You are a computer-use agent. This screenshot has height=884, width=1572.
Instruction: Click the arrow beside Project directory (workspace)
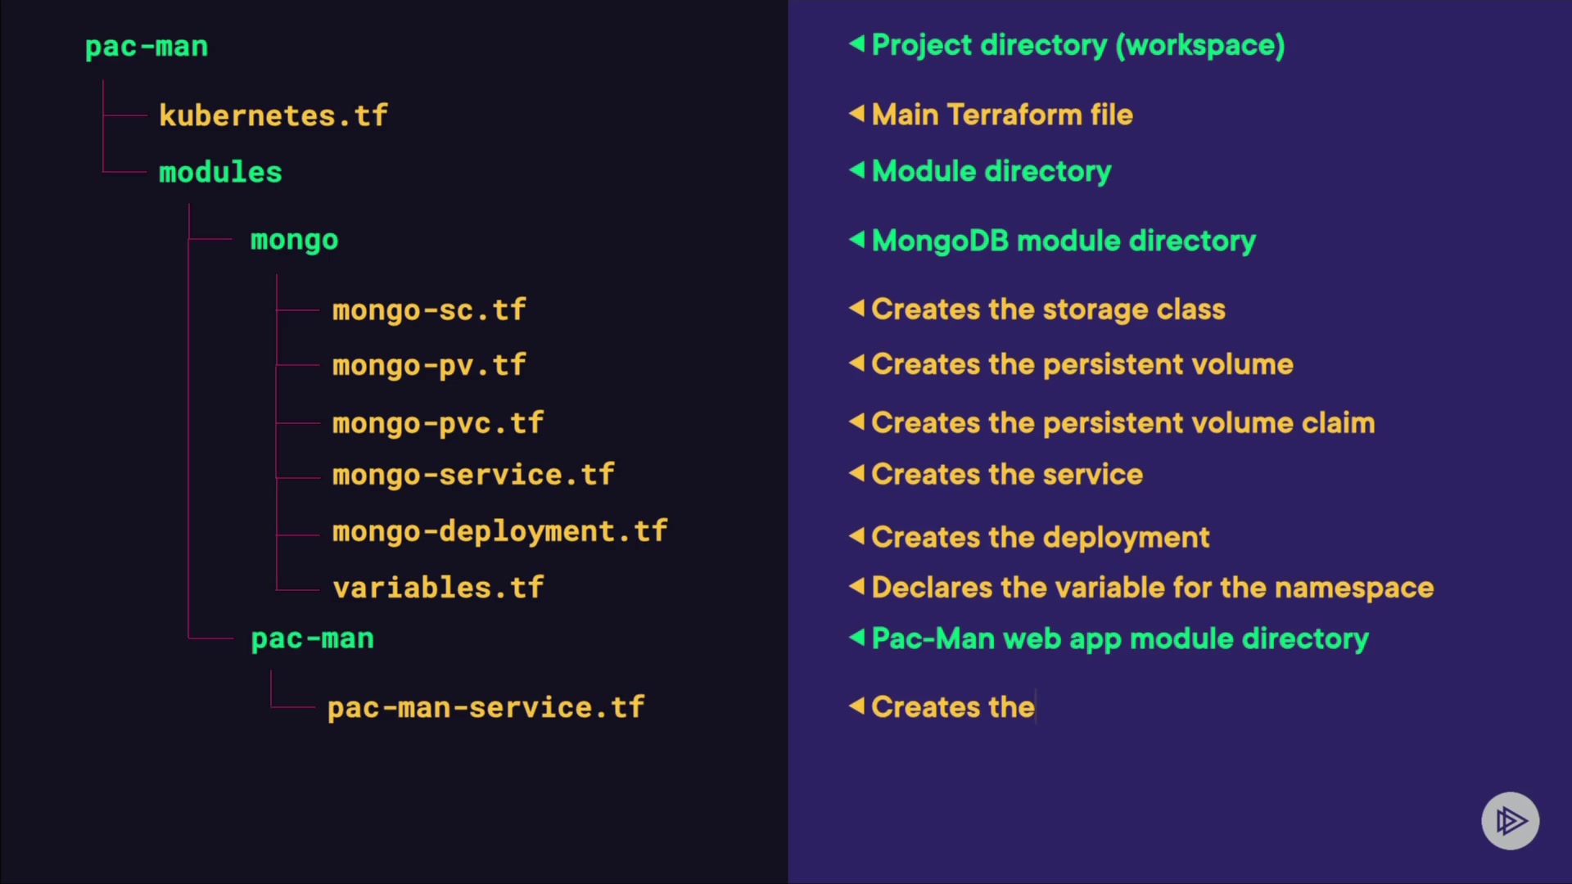pyautogui.click(x=857, y=43)
